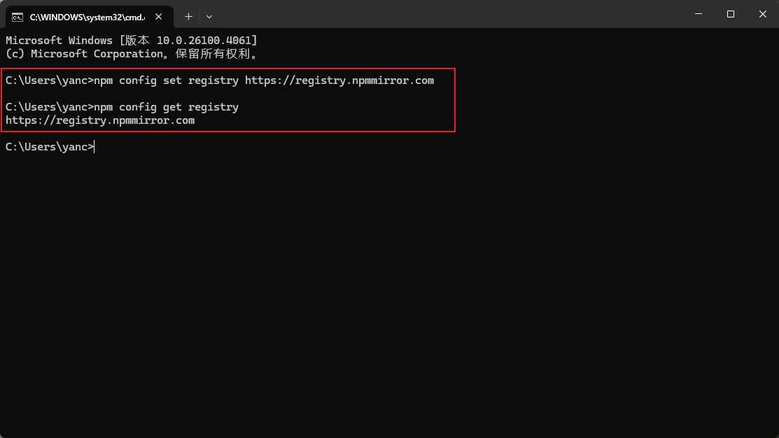This screenshot has width=779, height=438.
Task: Click the Microsoft Corporation copyright line
Action: (131, 54)
